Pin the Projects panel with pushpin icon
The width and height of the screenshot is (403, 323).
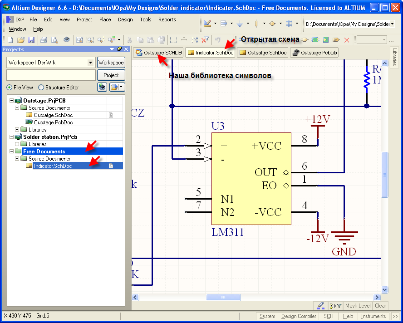pyautogui.click(x=119, y=49)
